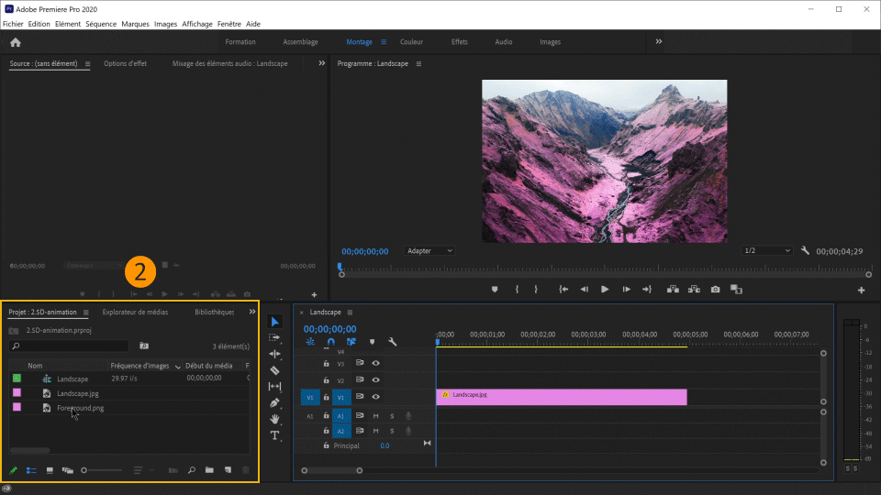Mute audio track A1
881x495 pixels.
375,415
